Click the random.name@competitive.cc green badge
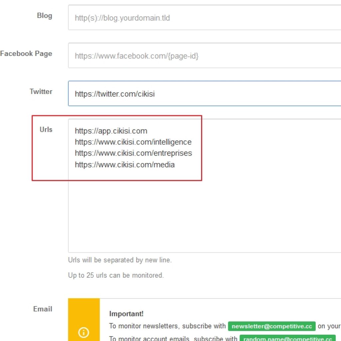 [x=287, y=338]
